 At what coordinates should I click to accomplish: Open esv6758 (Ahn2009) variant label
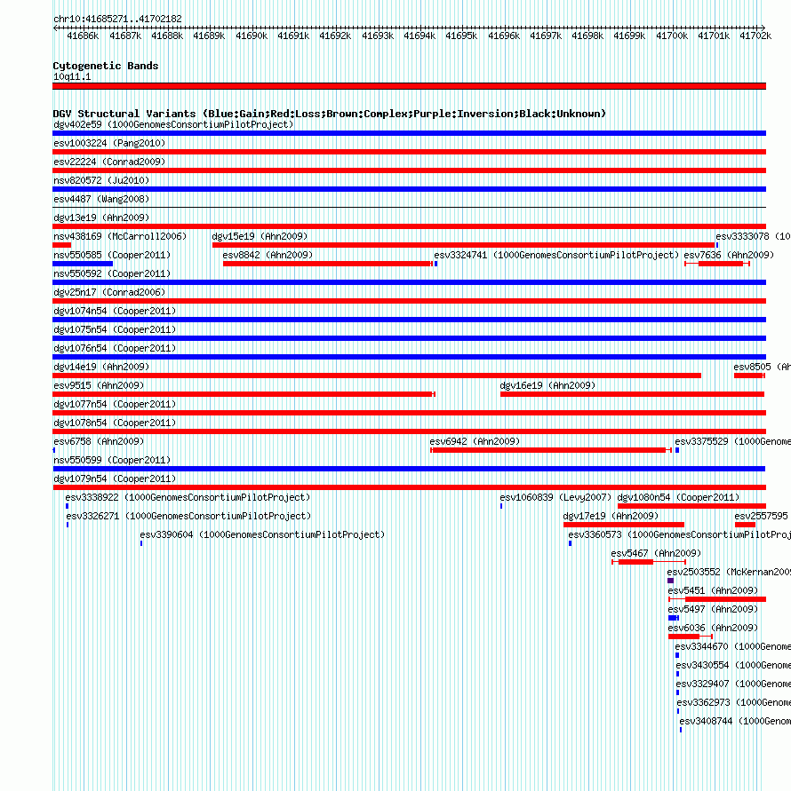[99, 442]
